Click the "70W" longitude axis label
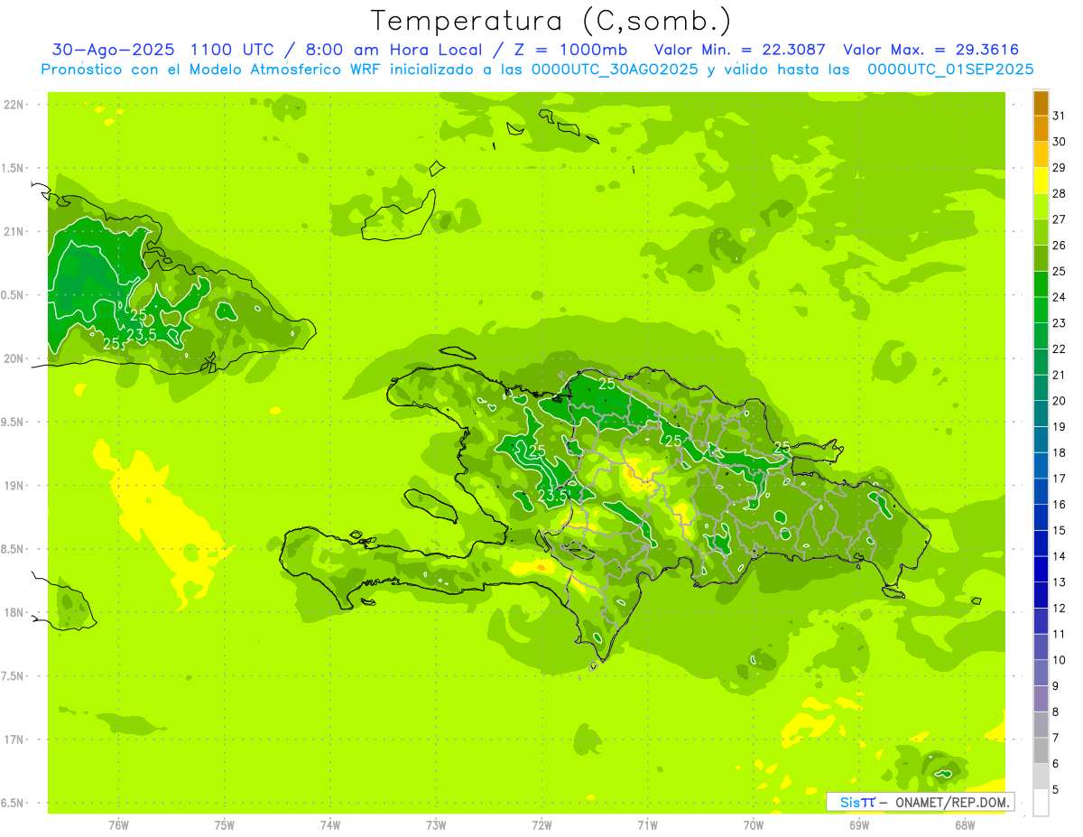The height and width of the screenshot is (837, 1083). tap(754, 825)
